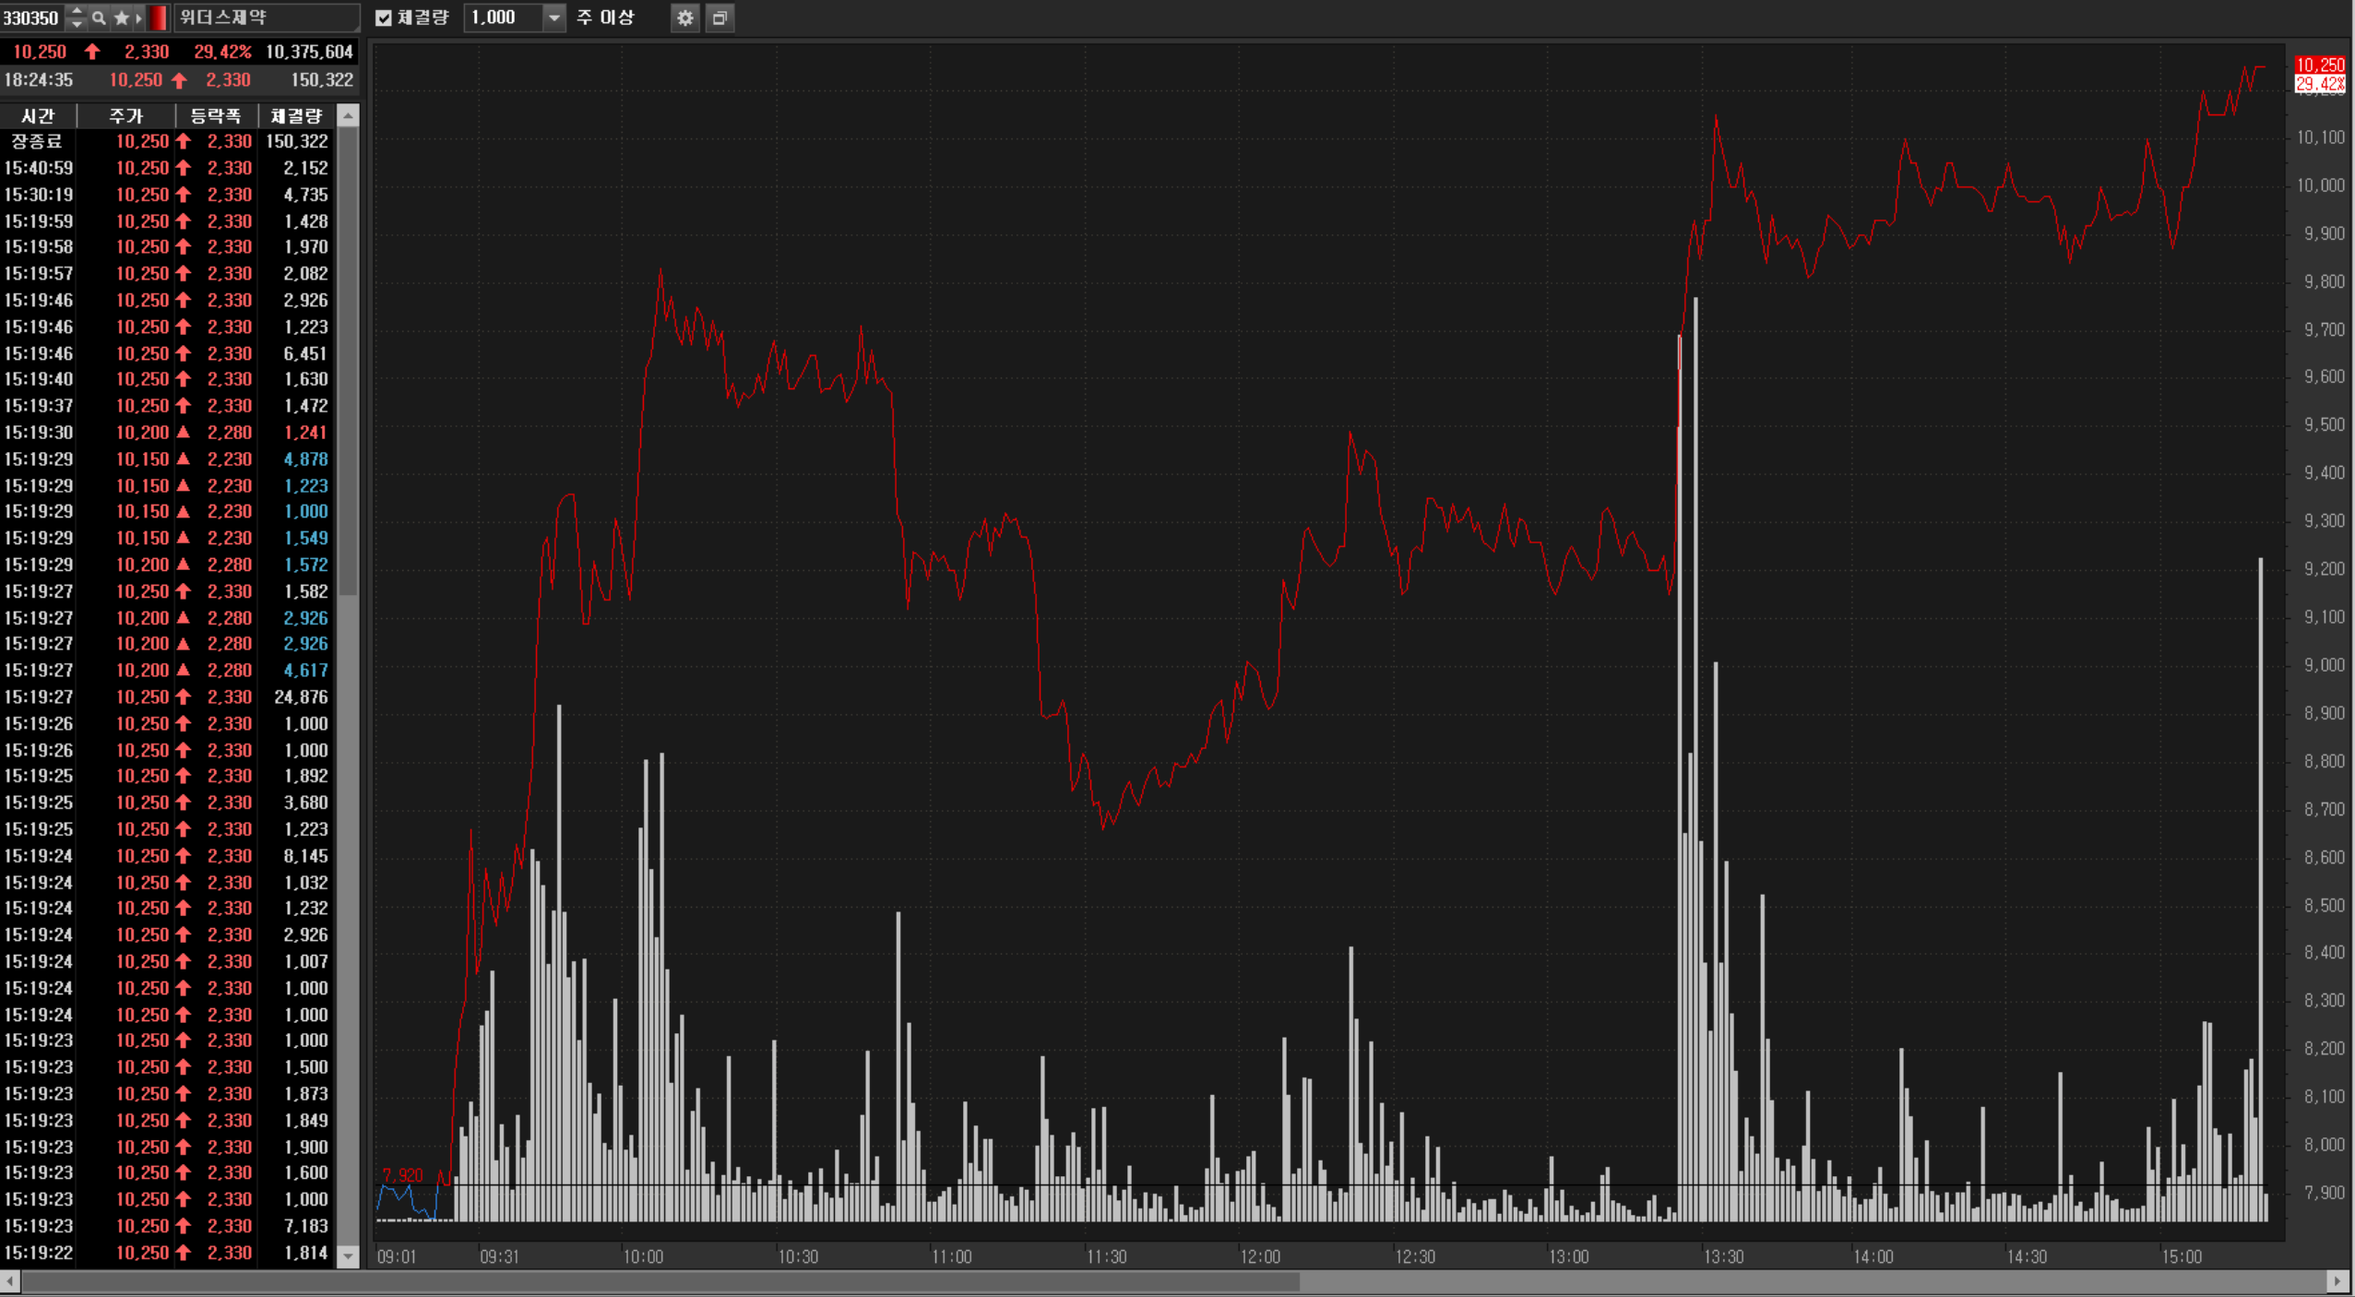The height and width of the screenshot is (1297, 2355).
Task: Click the 위더스제약 stock name field
Action: tap(266, 18)
